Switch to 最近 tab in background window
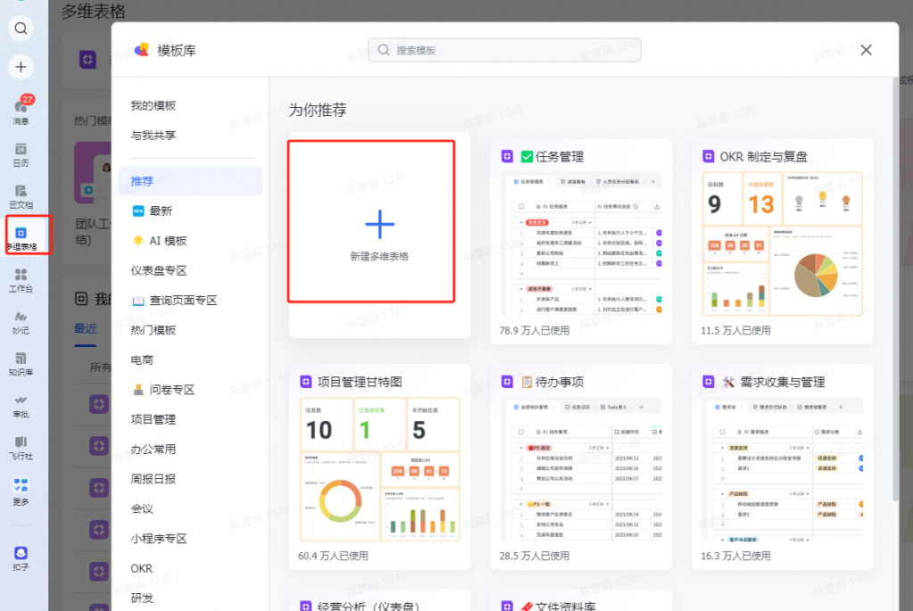 [85, 328]
